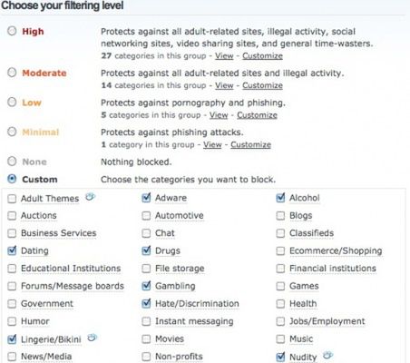This screenshot has height=363, width=410.
Task: Open View link for Low group
Action: point(219,115)
